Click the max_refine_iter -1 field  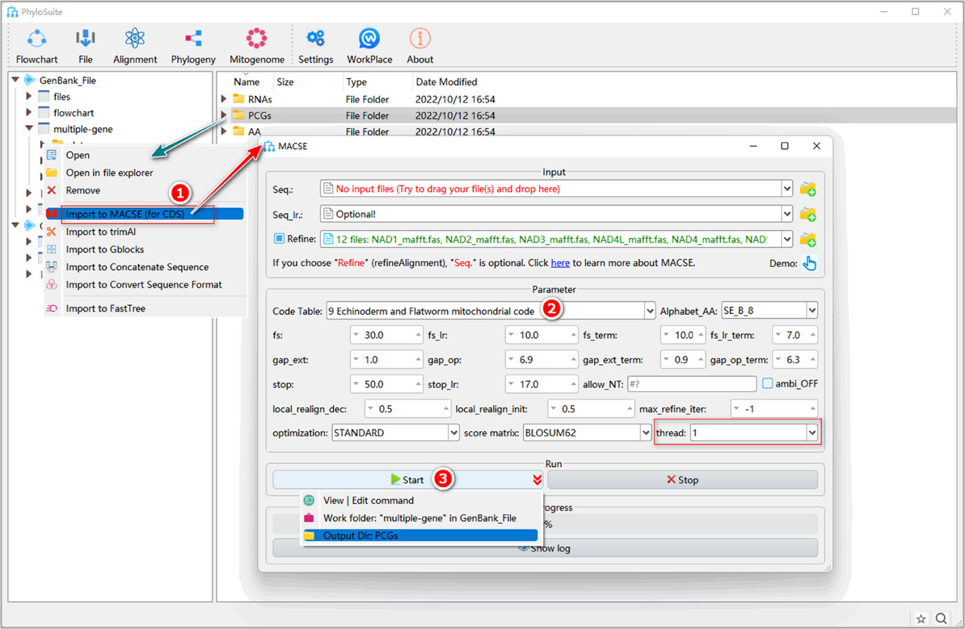pos(774,409)
